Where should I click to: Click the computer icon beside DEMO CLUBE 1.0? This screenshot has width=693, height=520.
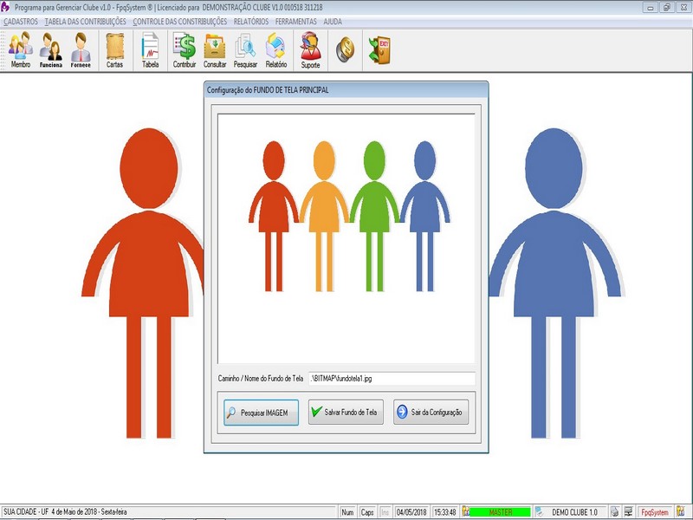tap(539, 511)
